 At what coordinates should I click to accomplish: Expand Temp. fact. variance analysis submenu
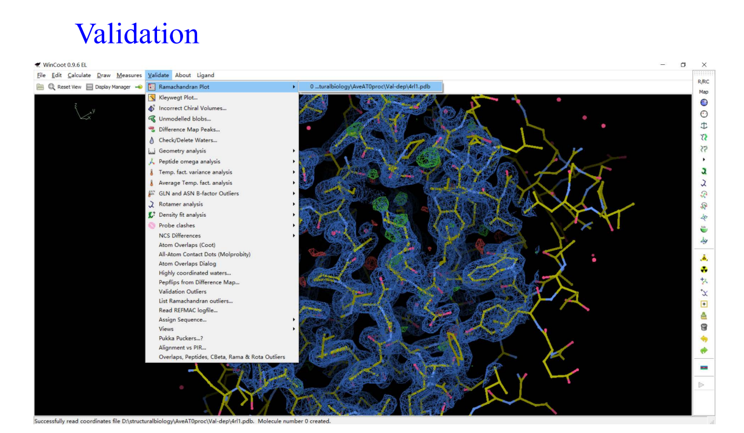coord(222,172)
